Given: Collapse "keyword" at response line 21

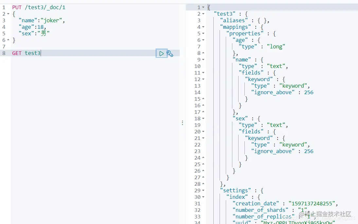Looking at the screenshot, I should click(x=203, y=138).
